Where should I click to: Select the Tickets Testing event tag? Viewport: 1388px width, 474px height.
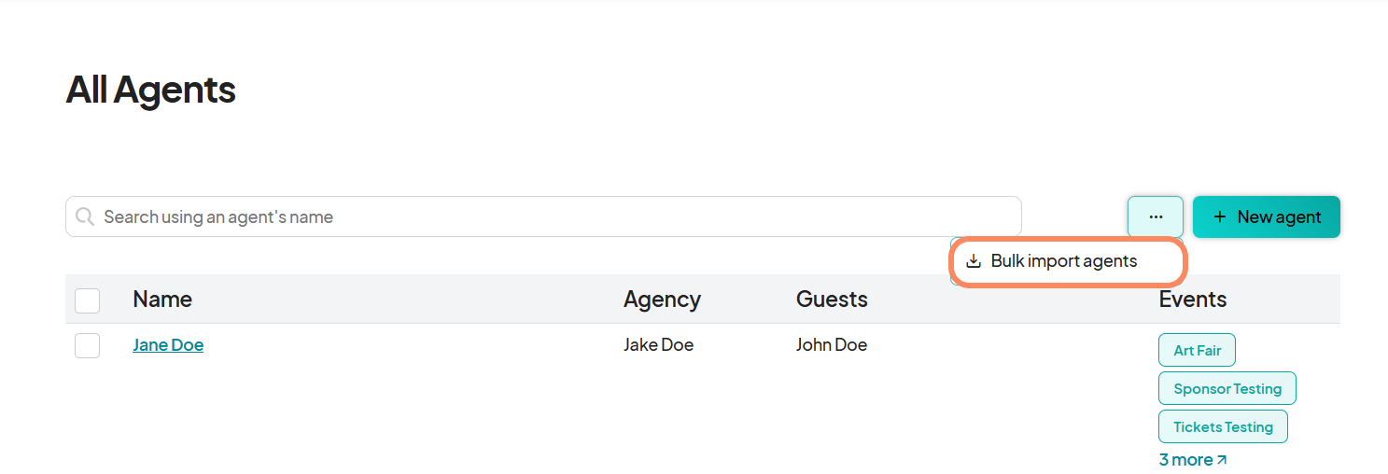tap(1223, 426)
